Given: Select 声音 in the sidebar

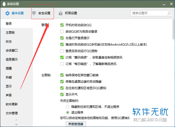Looking at the screenshot, I should coord(16,95).
